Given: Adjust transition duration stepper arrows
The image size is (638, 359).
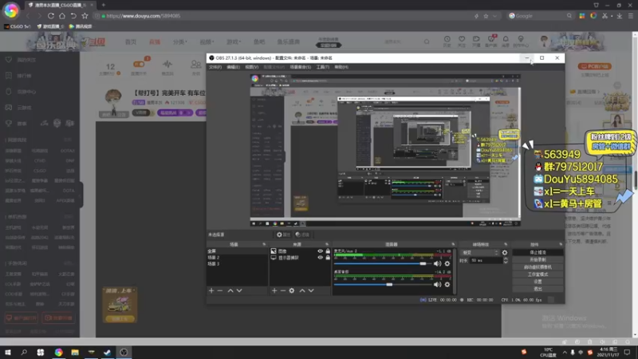Looking at the screenshot, I should point(506,261).
